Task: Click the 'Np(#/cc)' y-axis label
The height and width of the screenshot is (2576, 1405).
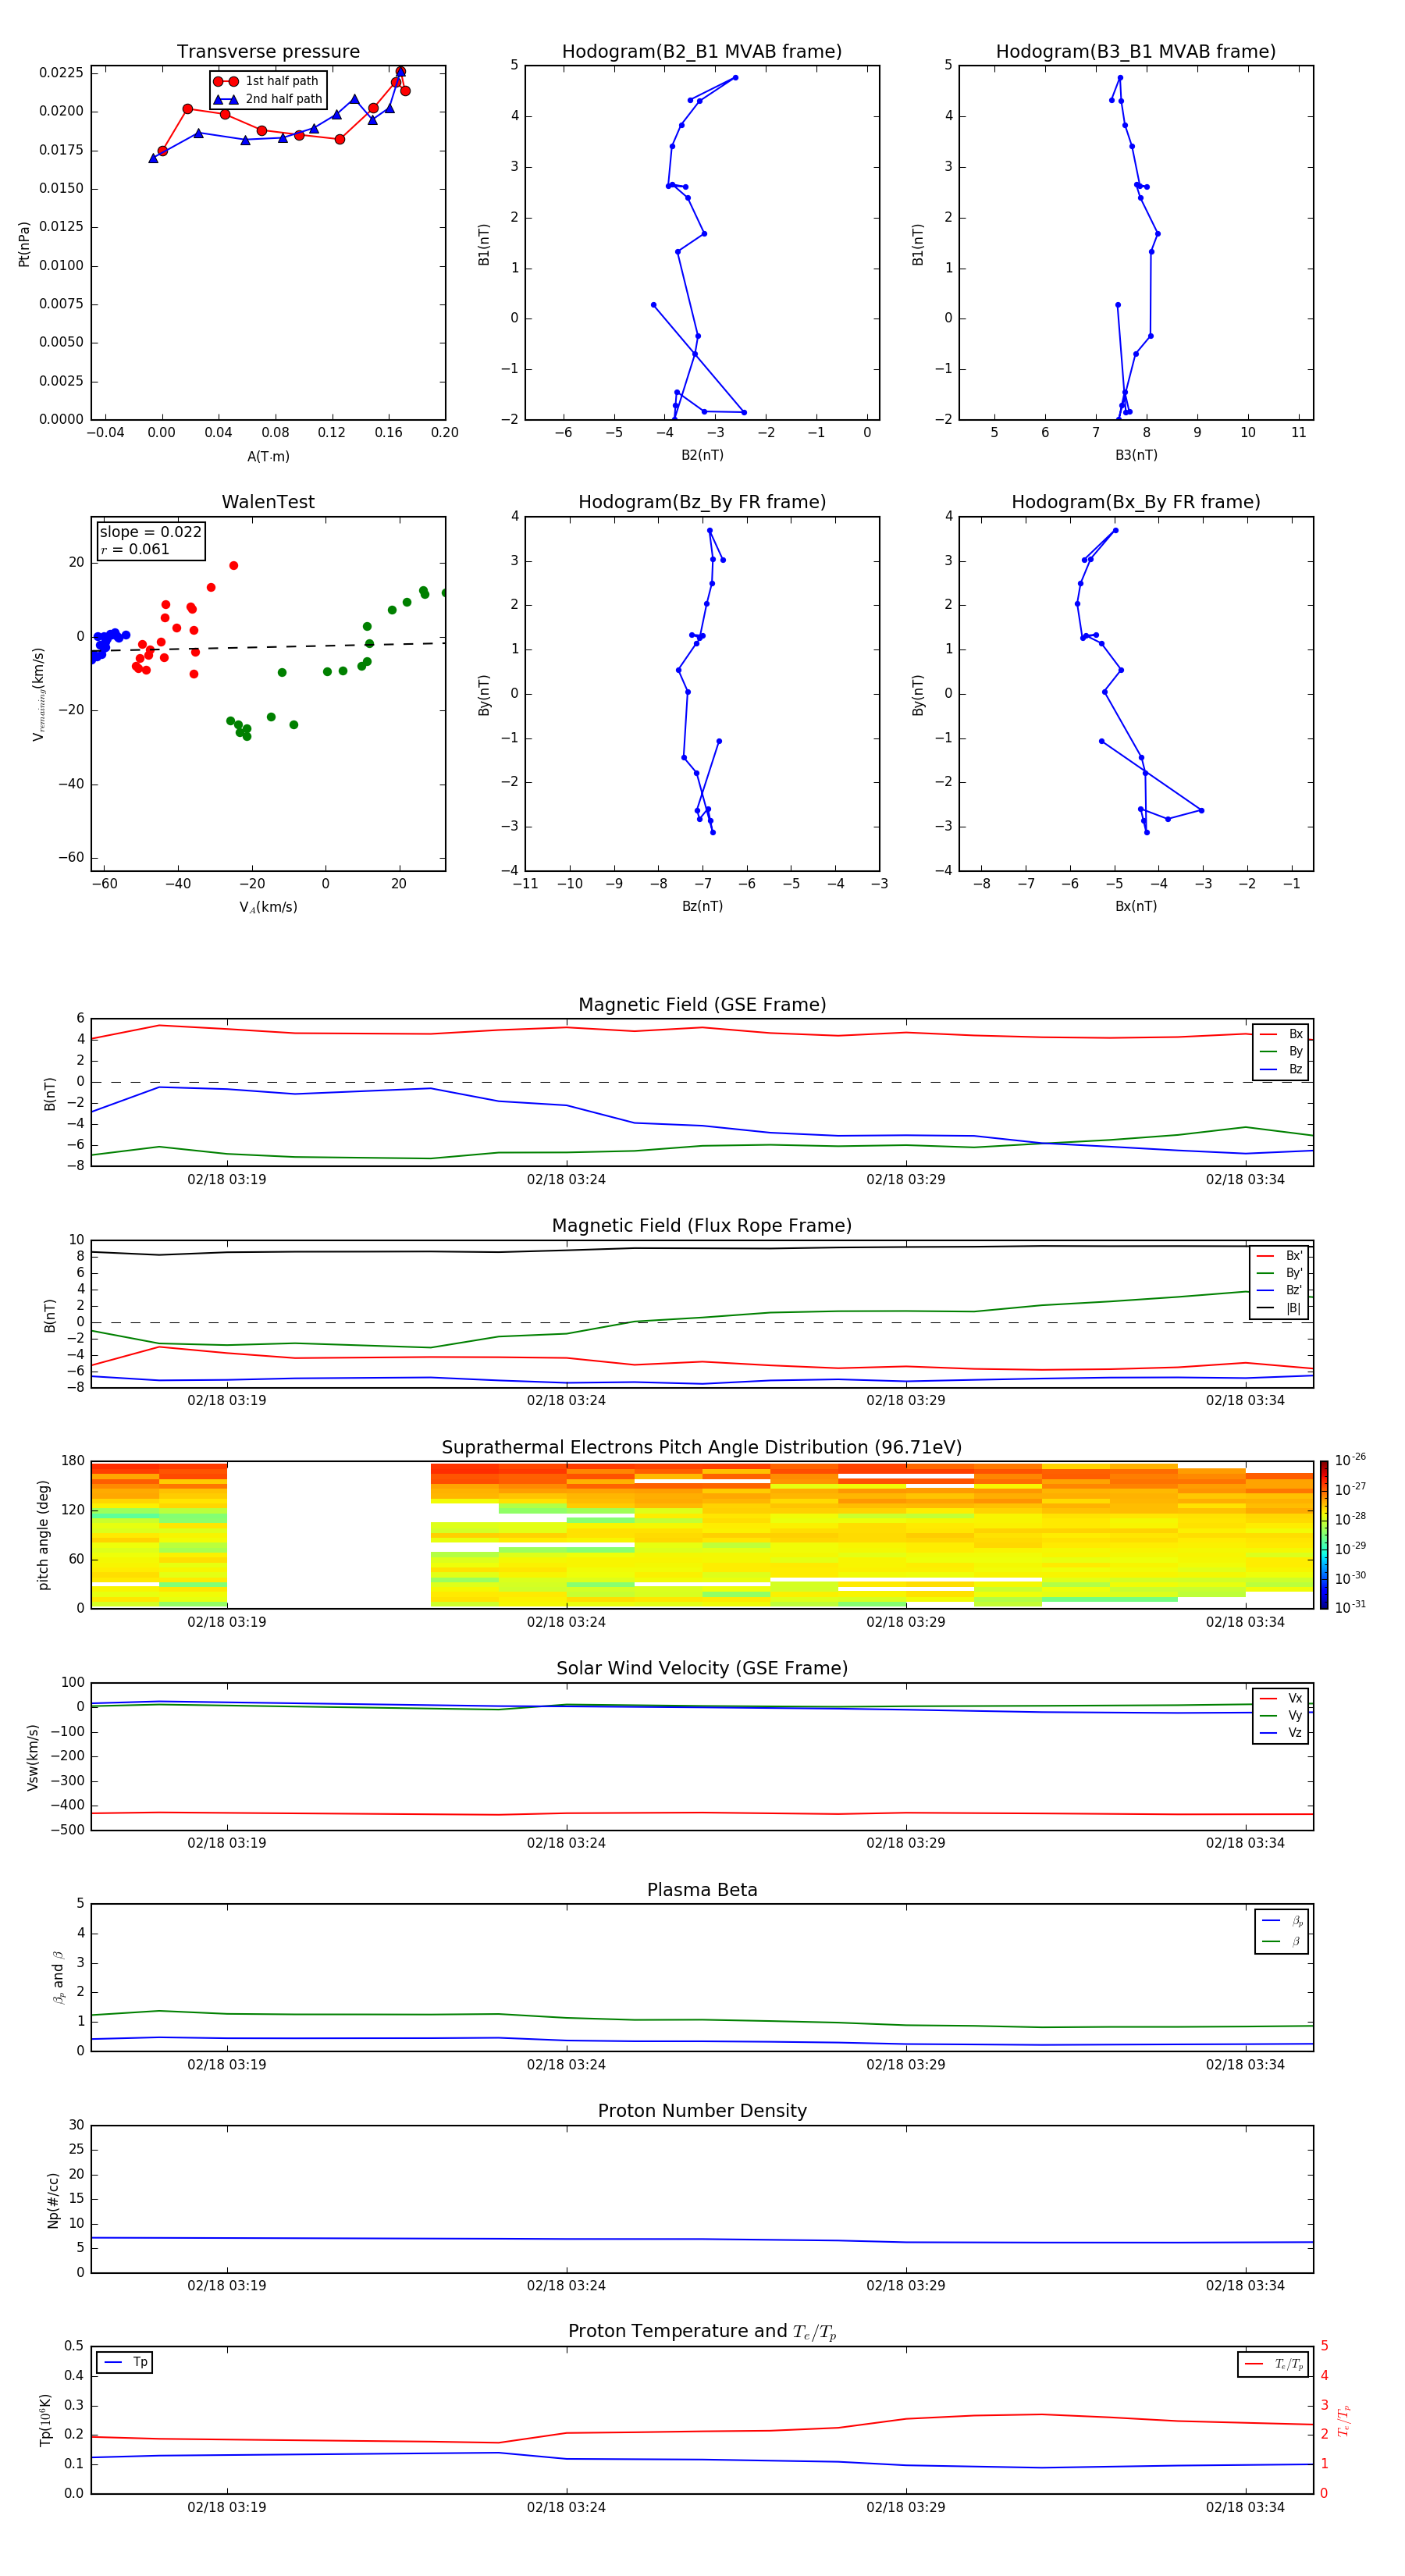Action: (53, 2200)
